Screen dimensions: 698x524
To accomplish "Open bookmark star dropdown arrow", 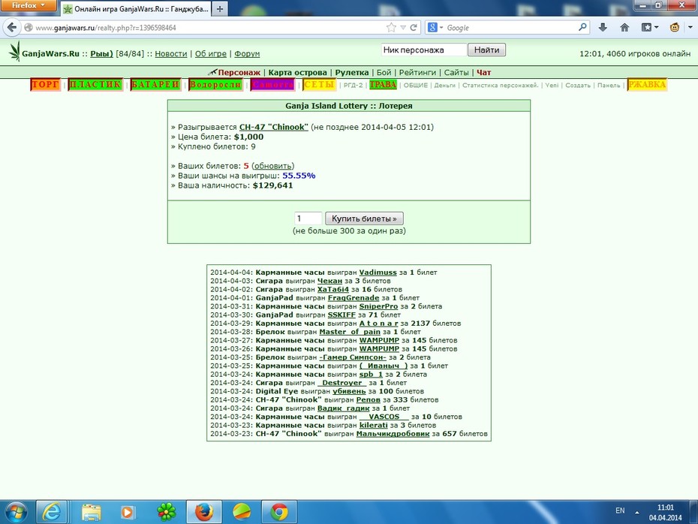I will point(403,28).
